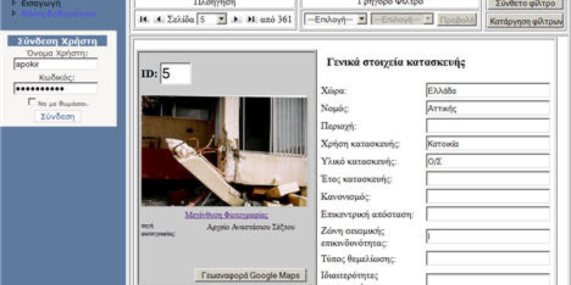Go to the first page of records
The height and width of the screenshot is (285, 571).
pyautogui.click(x=143, y=19)
